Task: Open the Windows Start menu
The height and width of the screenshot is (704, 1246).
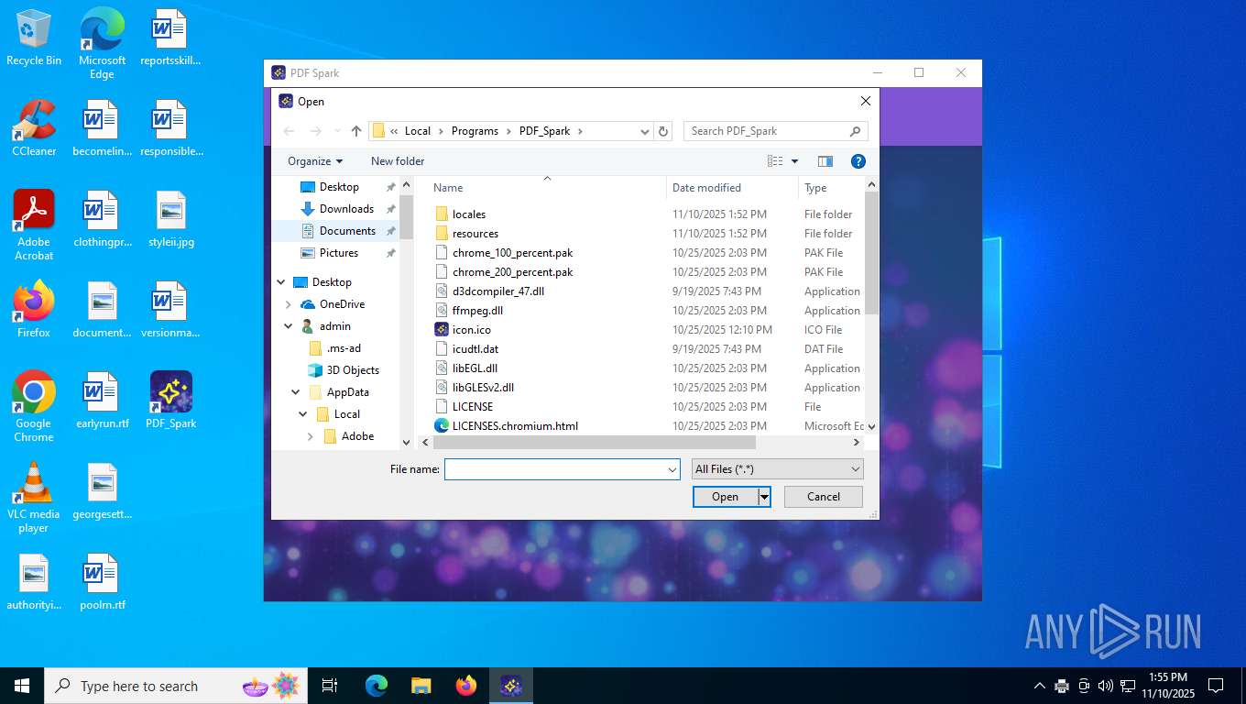Action: [22, 686]
